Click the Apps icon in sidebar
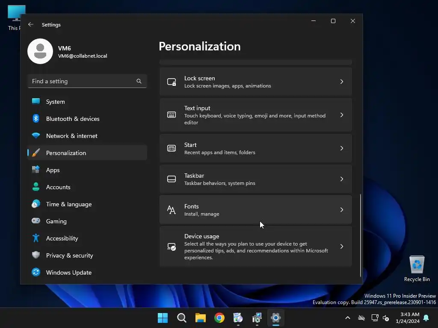 pyautogui.click(x=36, y=170)
